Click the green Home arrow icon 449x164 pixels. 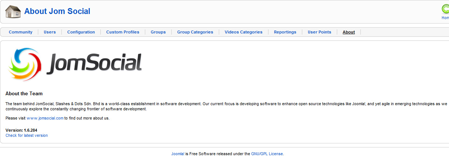pyautogui.click(x=445, y=9)
